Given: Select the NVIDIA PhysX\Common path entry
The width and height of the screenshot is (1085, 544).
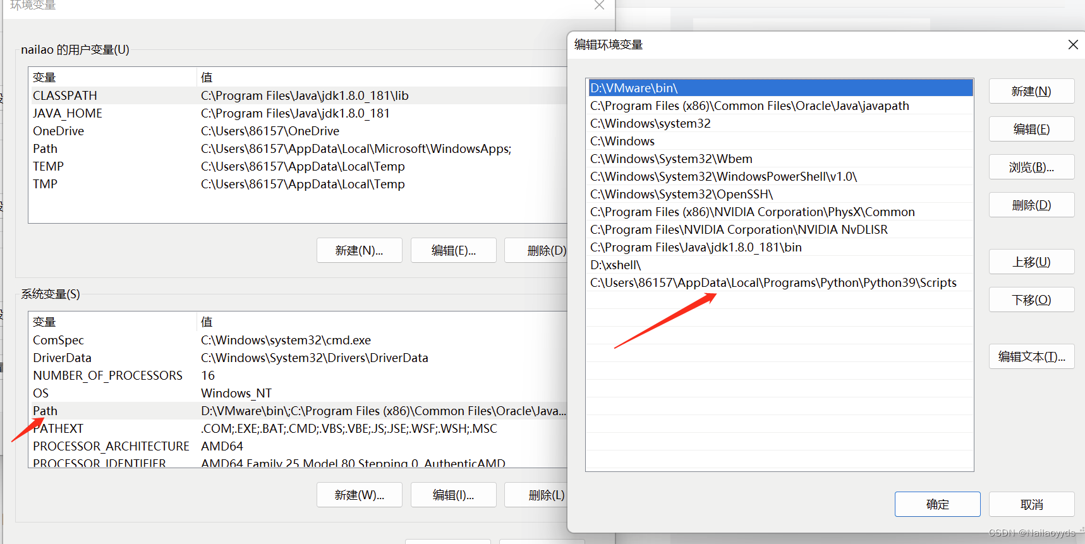Looking at the screenshot, I should click(x=780, y=212).
